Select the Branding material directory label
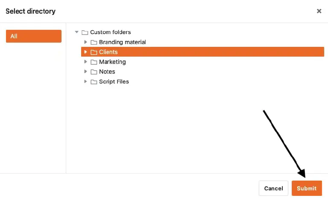The width and height of the screenshot is (328, 201). (x=123, y=42)
